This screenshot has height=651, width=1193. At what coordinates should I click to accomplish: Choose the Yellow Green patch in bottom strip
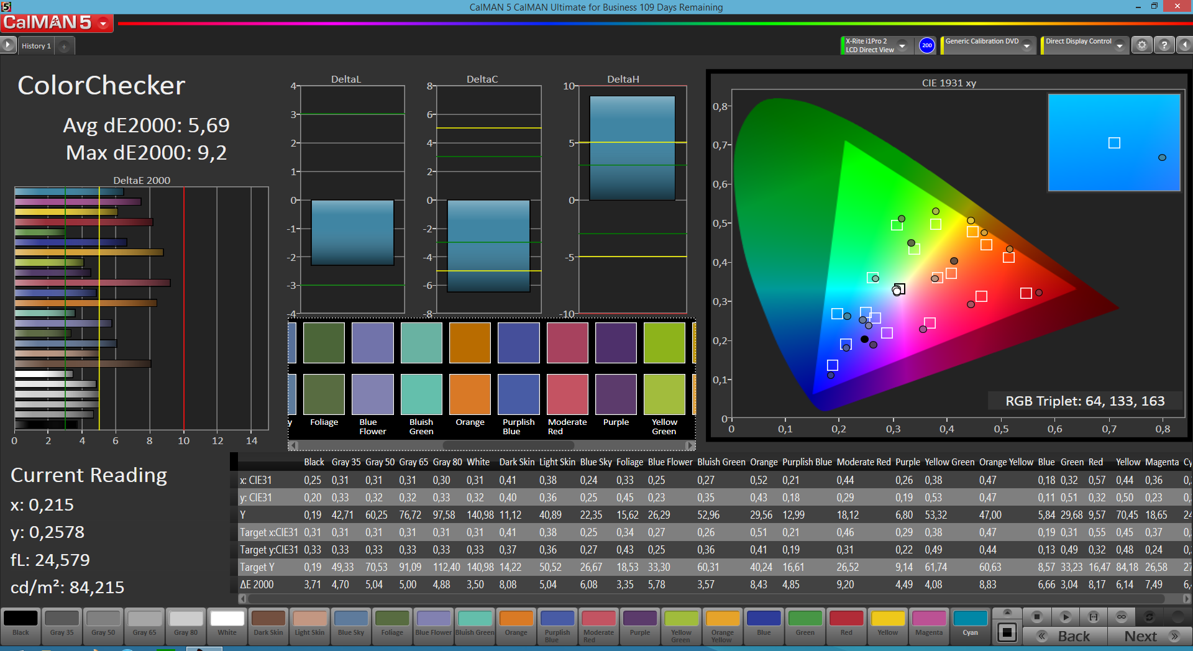[681, 625]
